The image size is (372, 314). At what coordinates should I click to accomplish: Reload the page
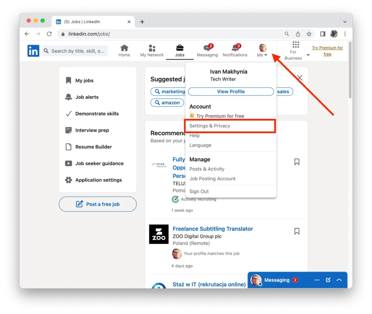tap(49, 34)
